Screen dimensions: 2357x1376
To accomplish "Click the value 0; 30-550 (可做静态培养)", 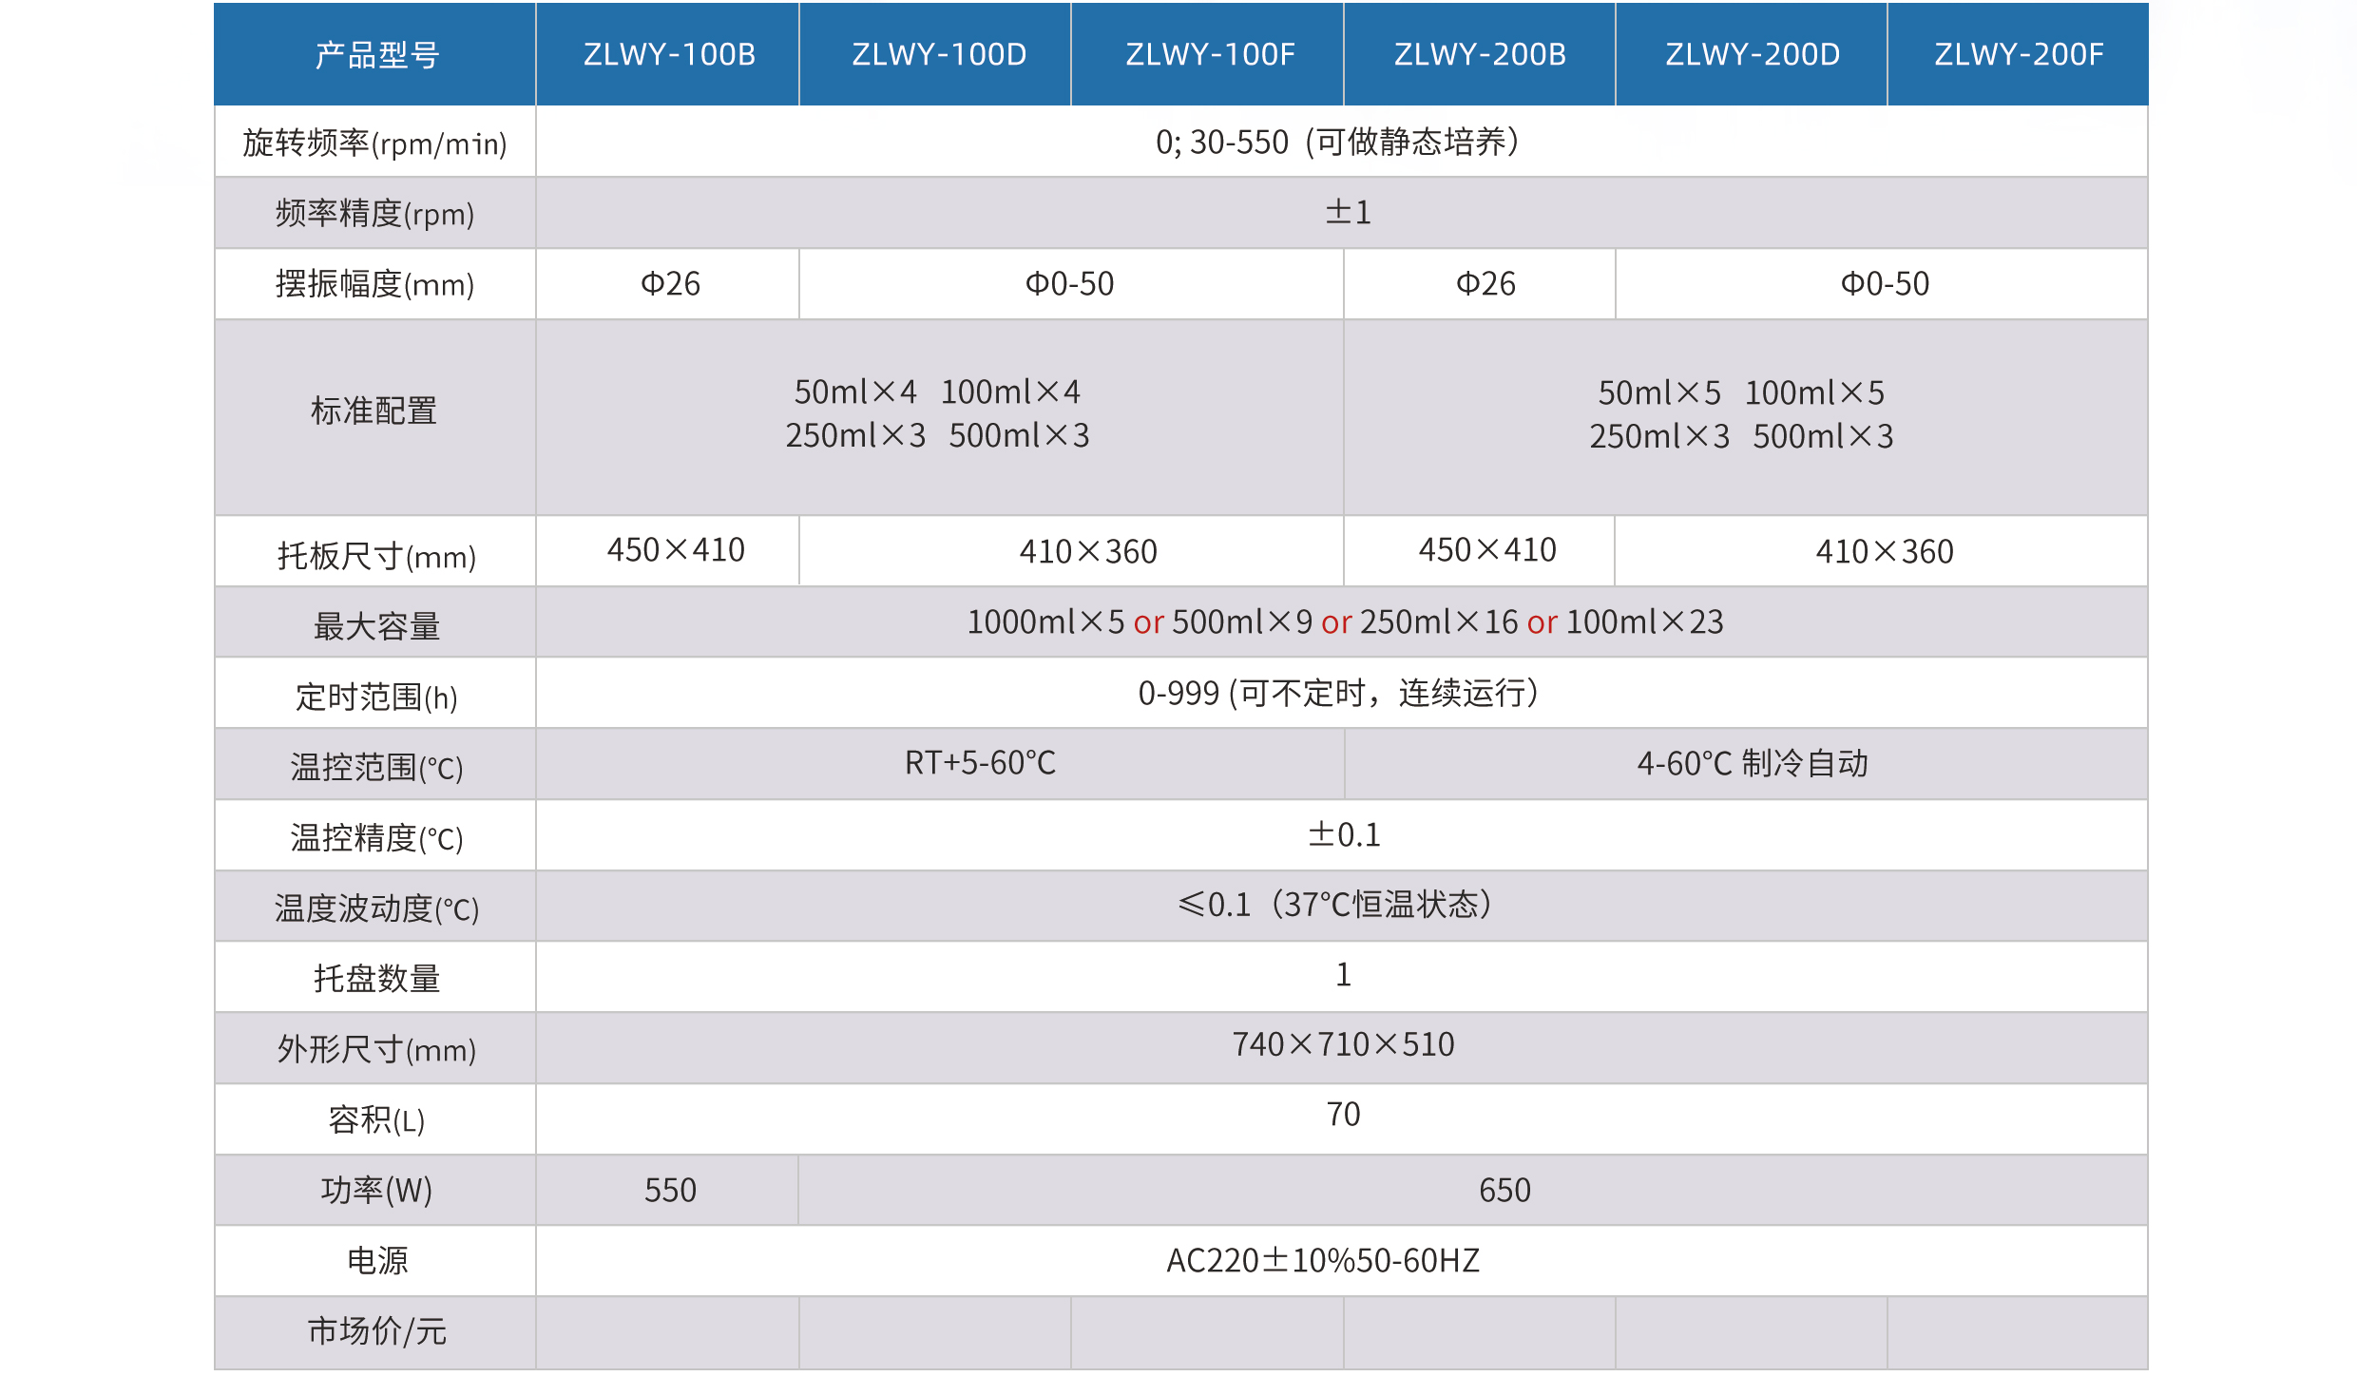I will [1340, 143].
